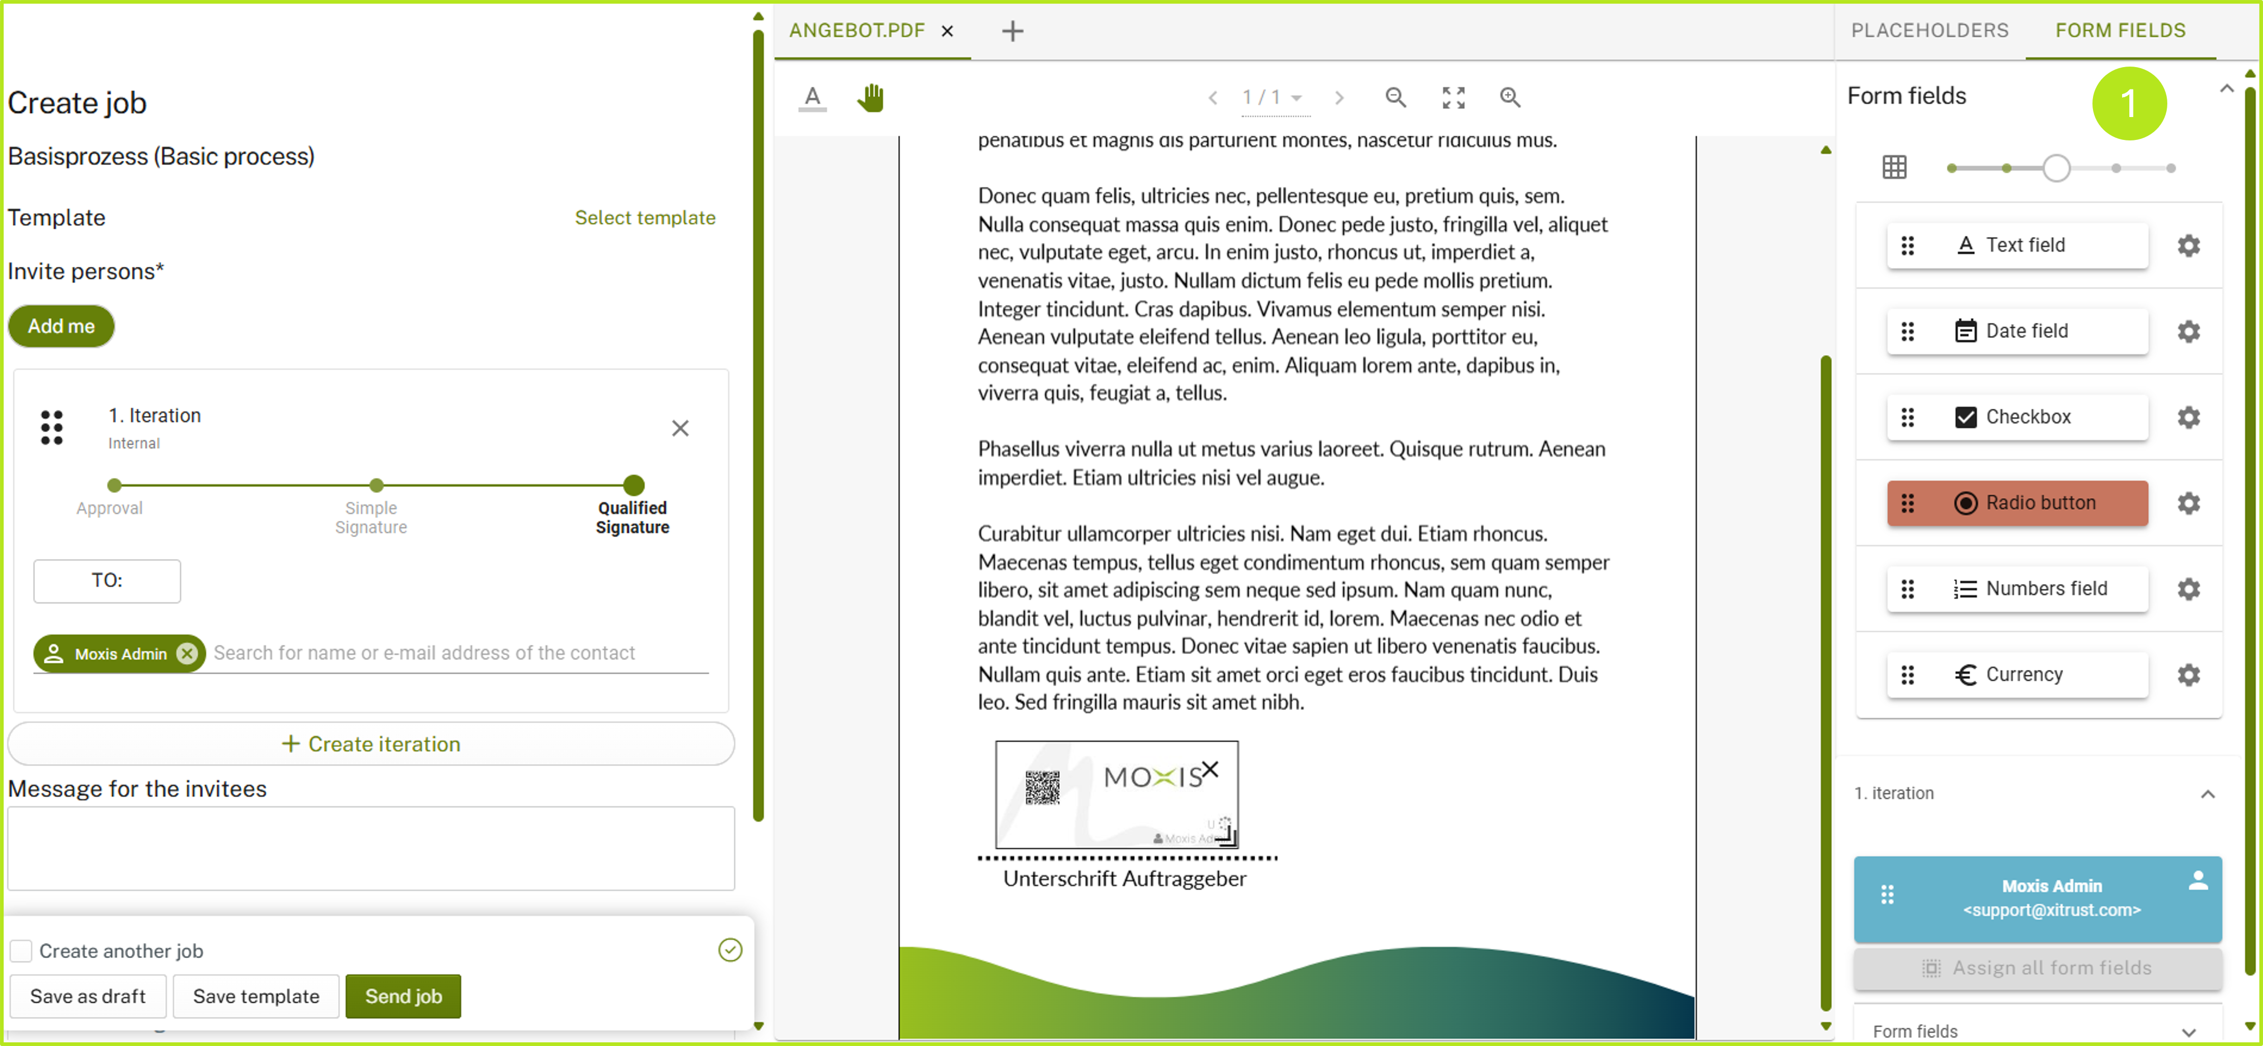
Task: Collapse the 1. iteration section
Action: [2207, 794]
